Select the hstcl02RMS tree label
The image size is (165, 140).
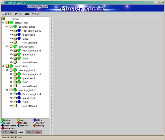point(21,66)
